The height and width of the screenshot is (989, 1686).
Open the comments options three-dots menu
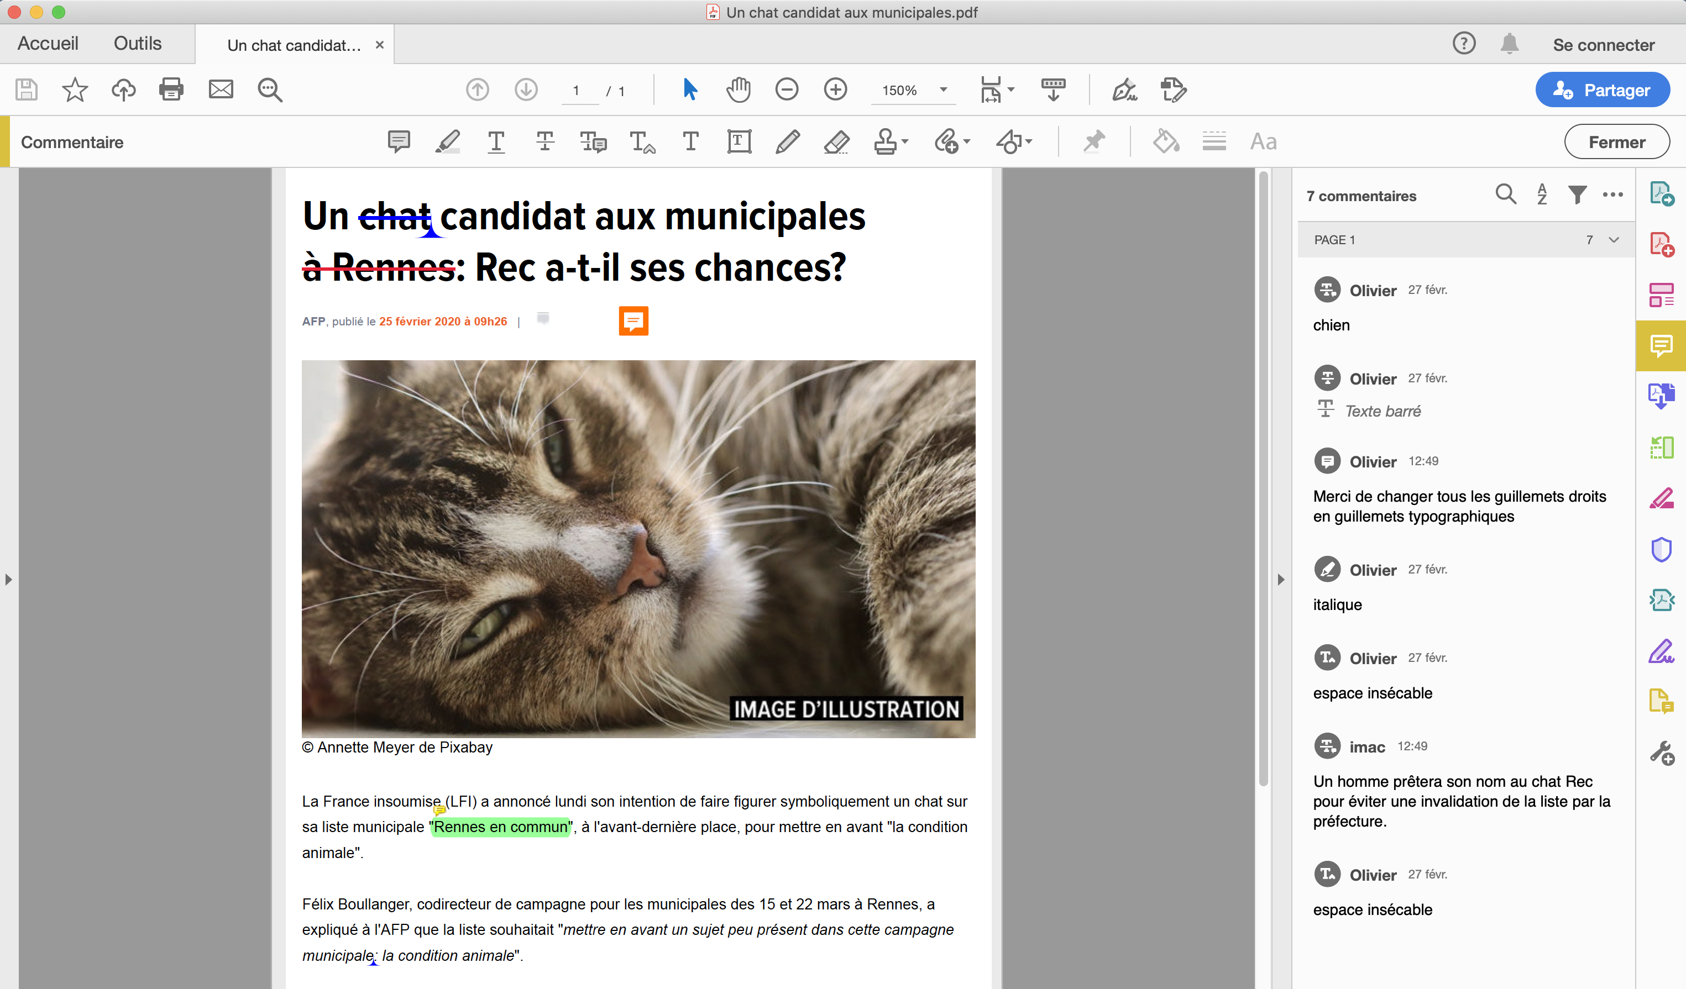pyautogui.click(x=1613, y=194)
